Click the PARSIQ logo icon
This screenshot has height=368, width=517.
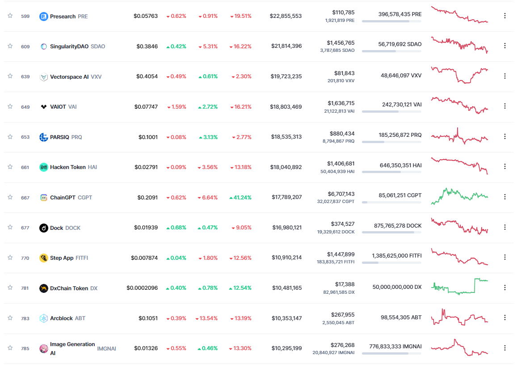pos(44,137)
